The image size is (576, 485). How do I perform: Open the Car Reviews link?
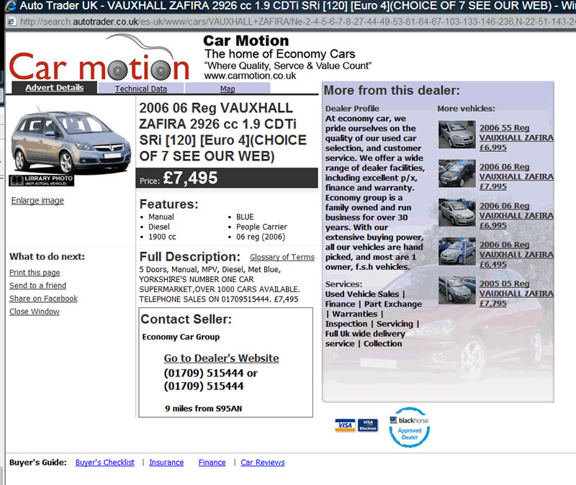(x=263, y=462)
